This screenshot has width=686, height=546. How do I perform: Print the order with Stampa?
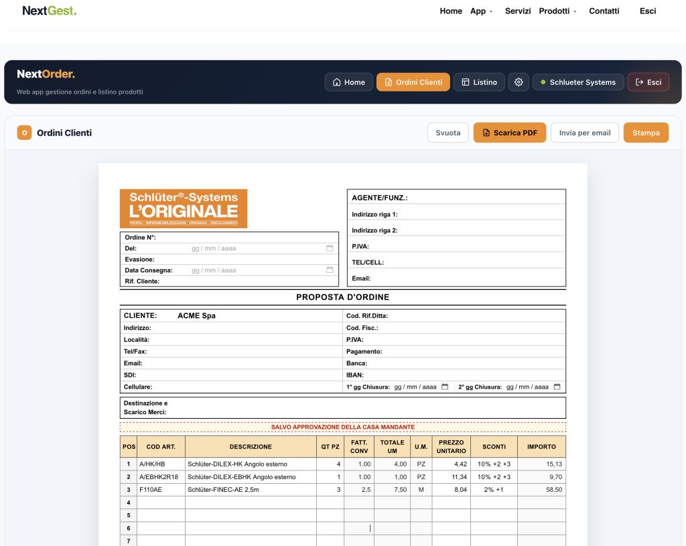(646, 132)
